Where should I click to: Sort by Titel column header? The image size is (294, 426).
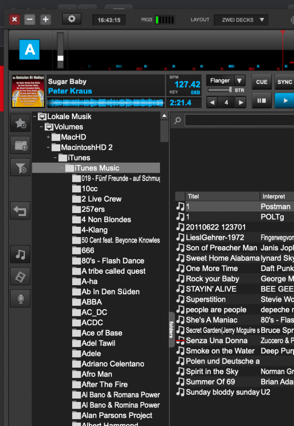pos(222,196)
